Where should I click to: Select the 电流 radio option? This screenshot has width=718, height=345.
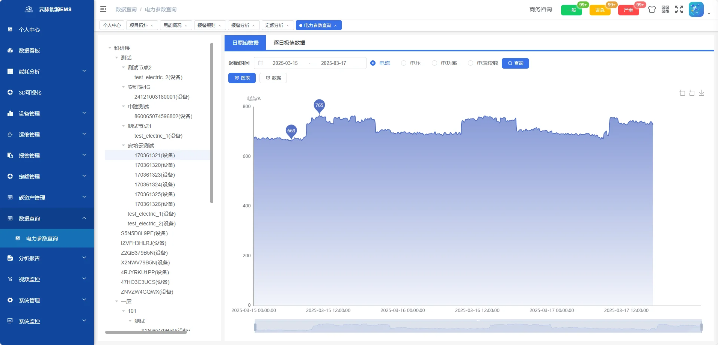[373, 63]
